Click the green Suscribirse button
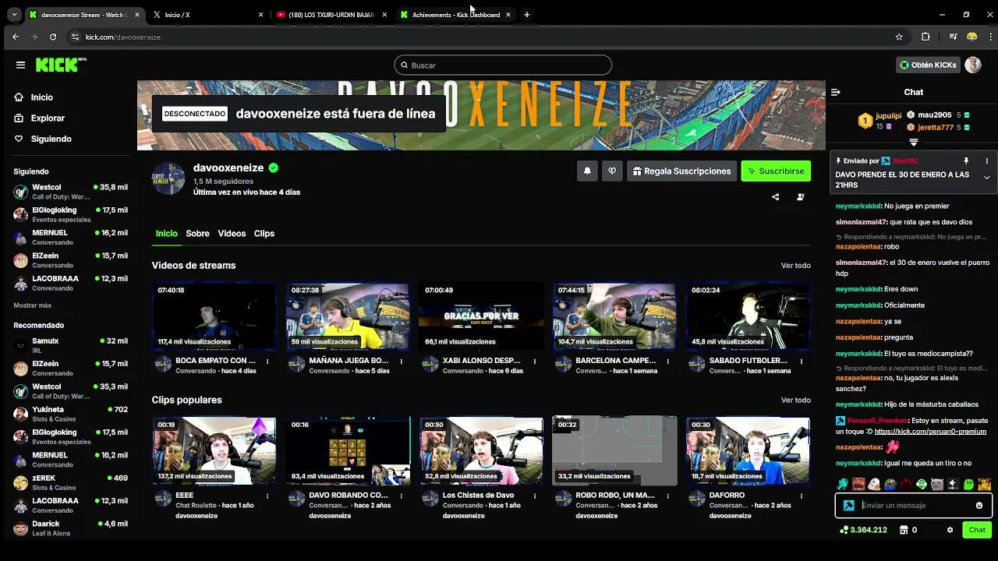The height and width of the screenshot is (561, 998). pos(776,171)
